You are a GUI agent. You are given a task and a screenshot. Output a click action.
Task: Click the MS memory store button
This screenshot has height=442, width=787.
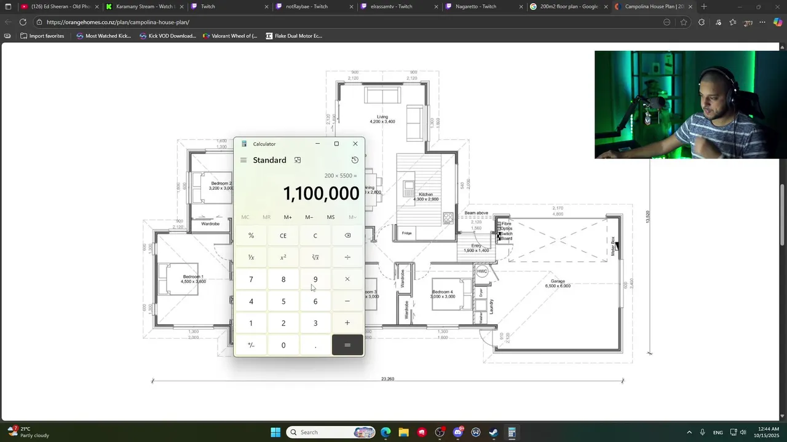point(331,217)
